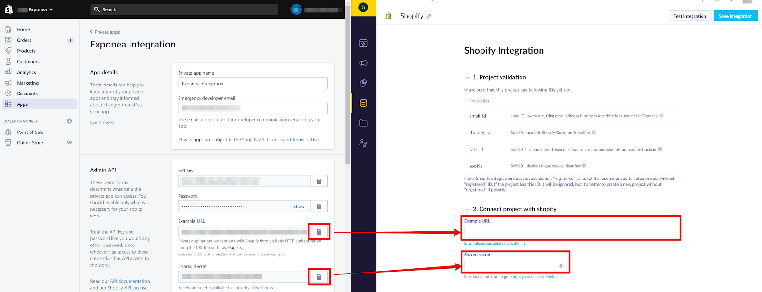Open Point of Sale channel

click(30, 132)
